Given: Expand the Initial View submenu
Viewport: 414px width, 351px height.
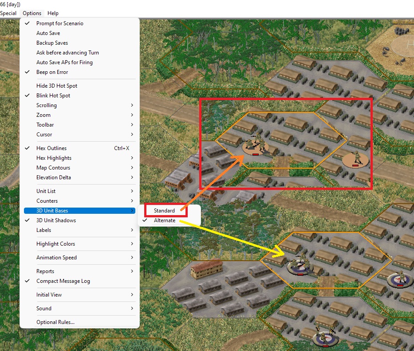Looking at the screenshot, I should point(79,295).
